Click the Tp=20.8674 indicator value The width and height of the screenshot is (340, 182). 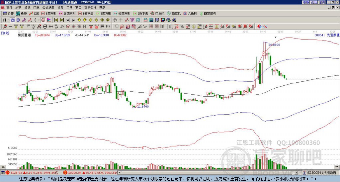pyautogui.click(x=42, y=35)
